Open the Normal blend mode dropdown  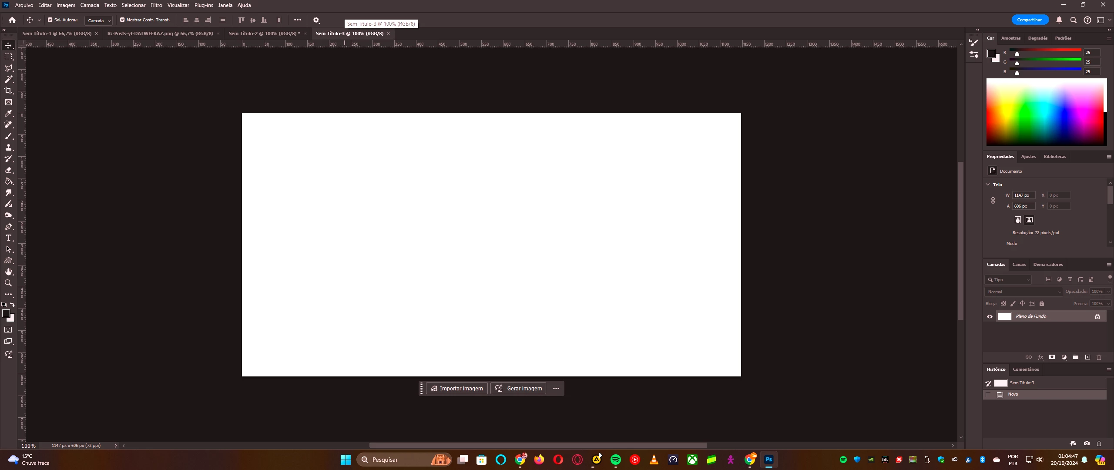click(x=1023, y=292)
